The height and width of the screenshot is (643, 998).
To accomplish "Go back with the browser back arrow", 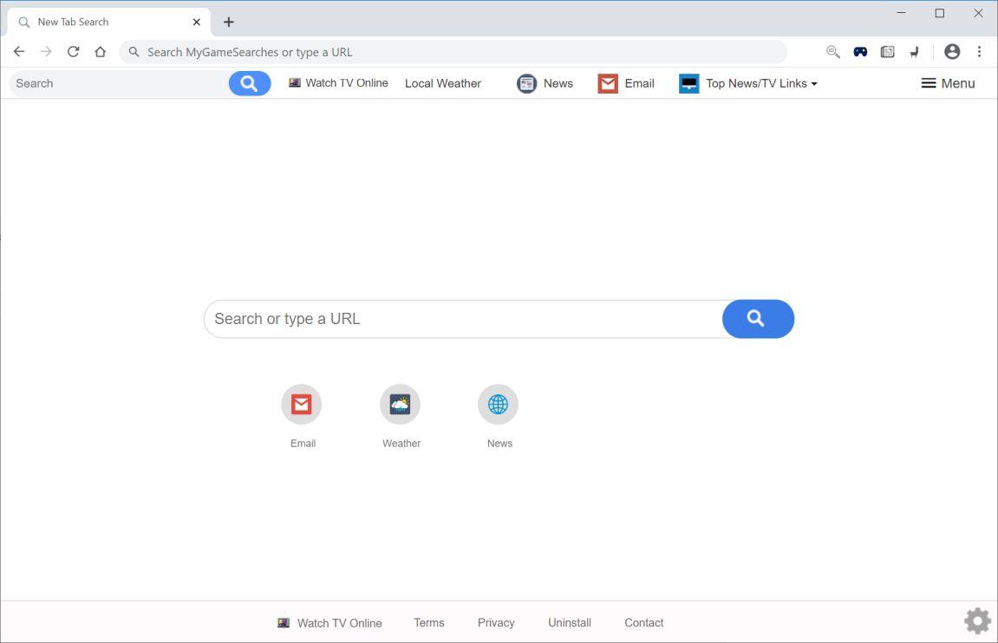I will [x=19, y=51].
